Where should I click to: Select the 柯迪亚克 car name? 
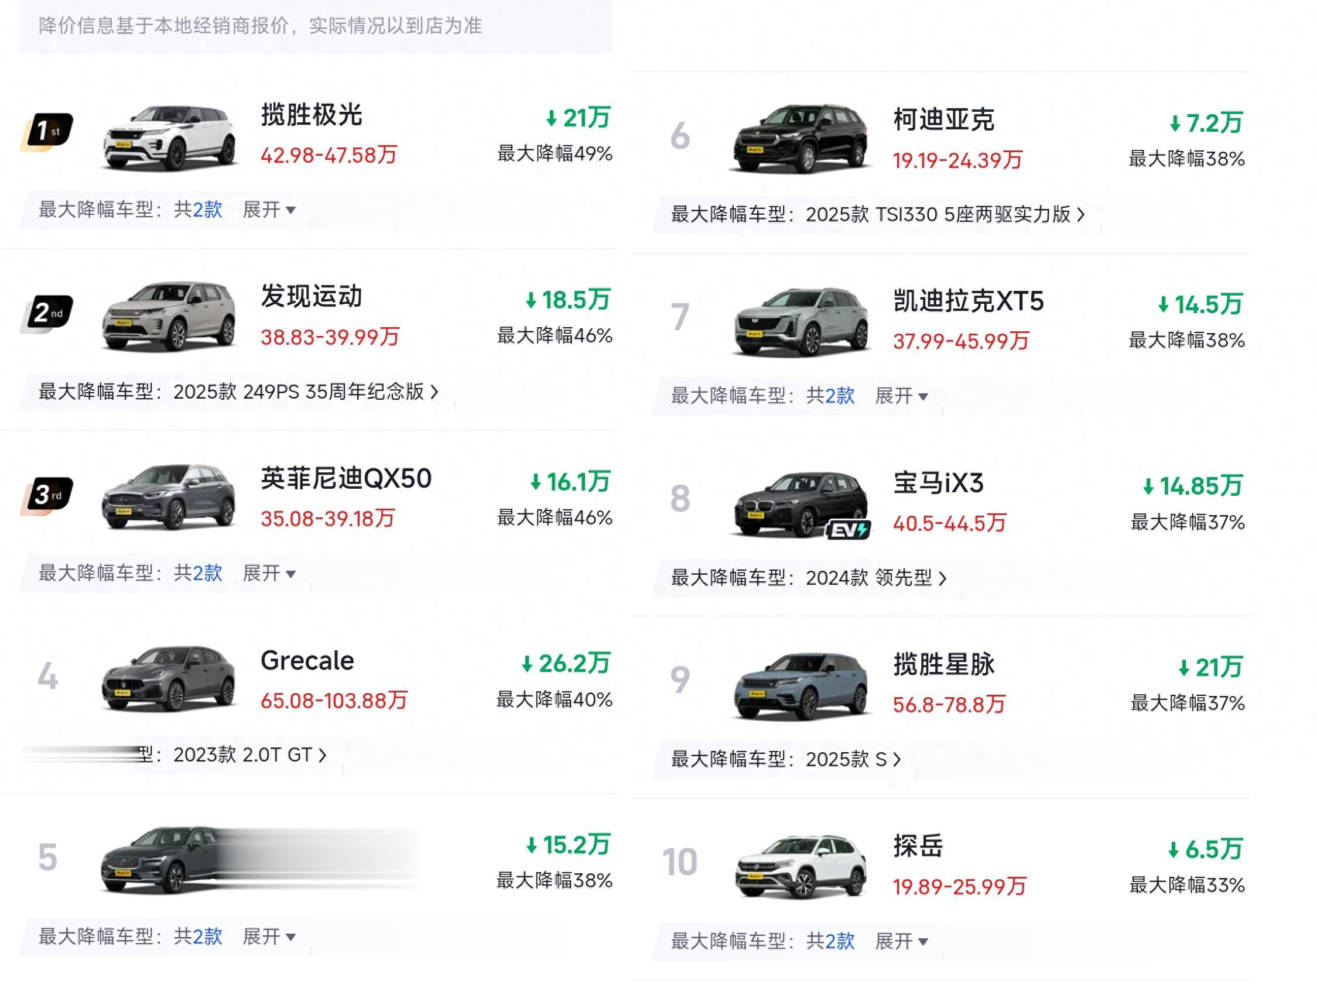pos(944,120)
